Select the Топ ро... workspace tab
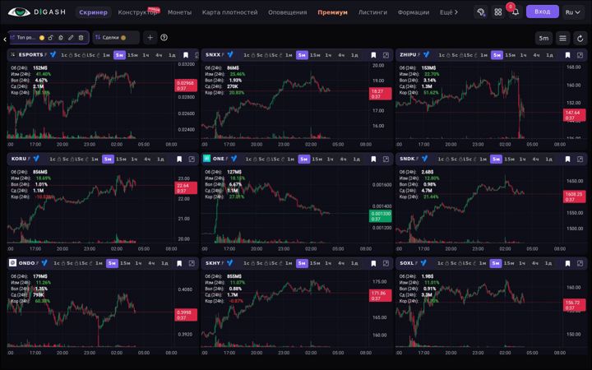Screen dimensions: 592x370 point(25,37)
